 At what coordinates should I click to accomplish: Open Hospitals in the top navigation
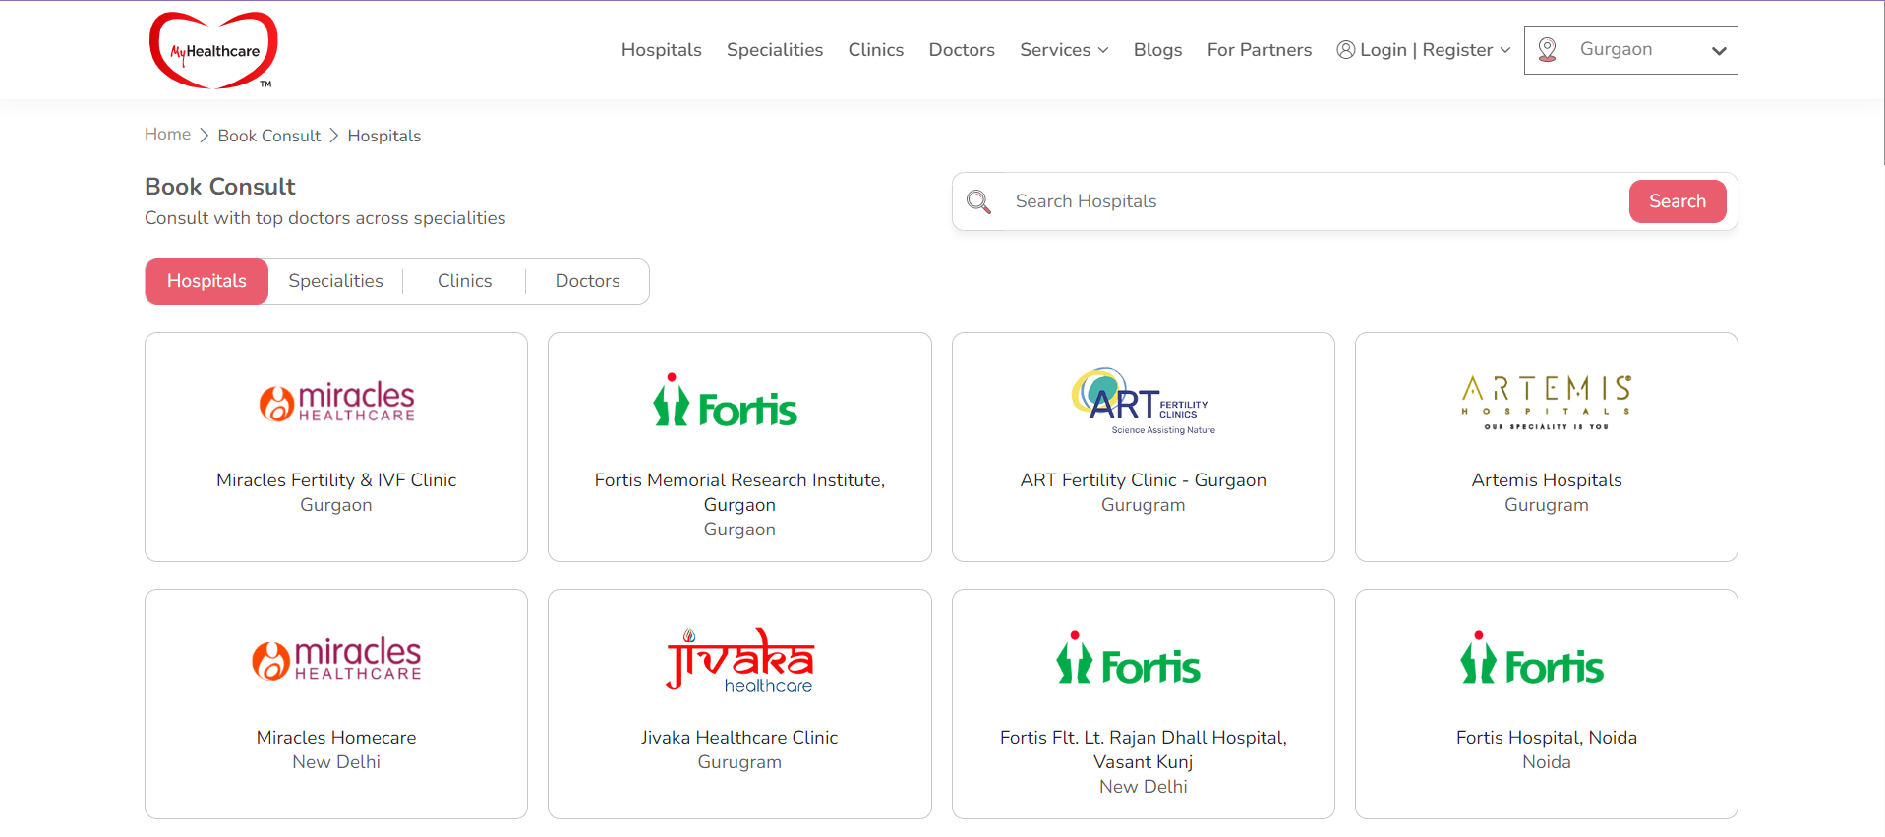662,50
